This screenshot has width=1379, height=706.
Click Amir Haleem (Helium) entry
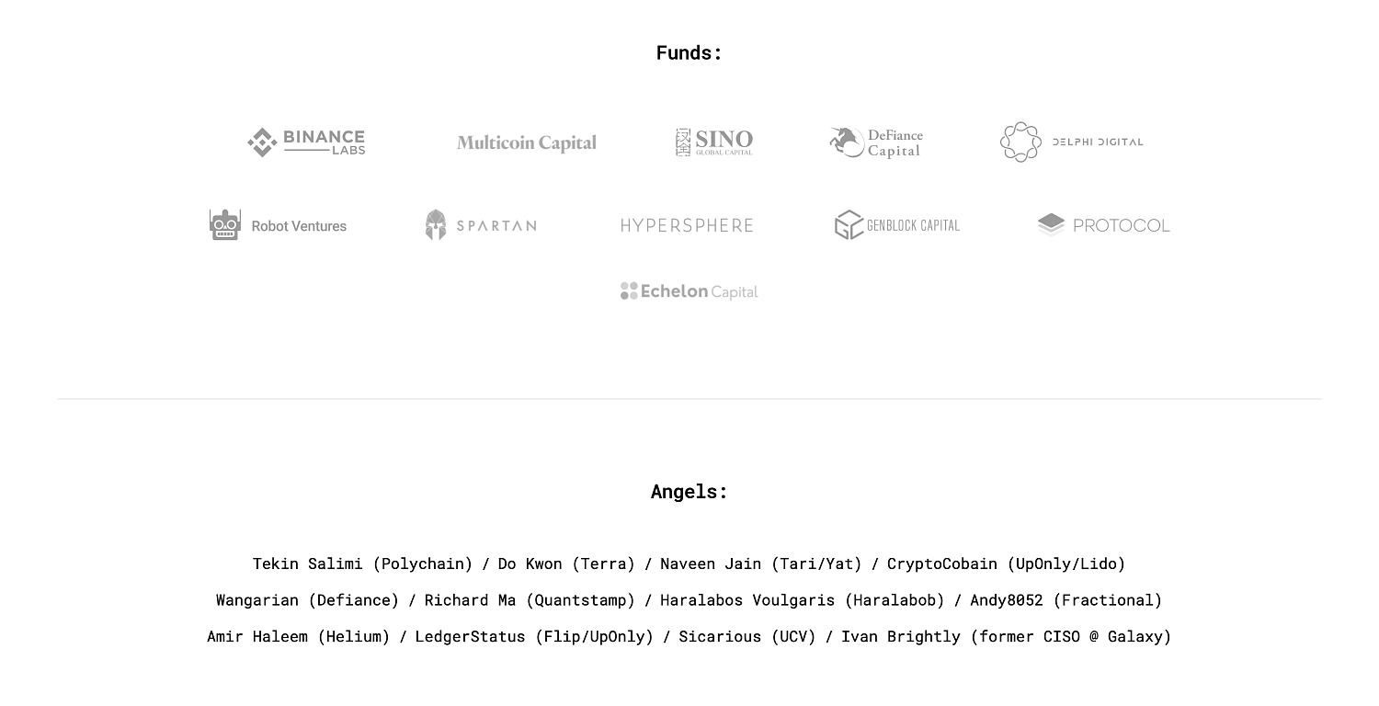click(299, 636)
